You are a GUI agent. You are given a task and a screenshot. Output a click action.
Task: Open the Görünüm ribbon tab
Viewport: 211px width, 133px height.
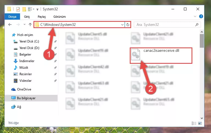60,17
